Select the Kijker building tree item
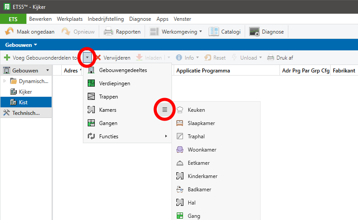358x220 pixels. click(x=25, y=91)
